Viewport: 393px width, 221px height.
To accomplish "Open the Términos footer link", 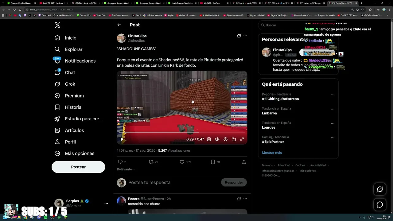I will tap(267, 165).
